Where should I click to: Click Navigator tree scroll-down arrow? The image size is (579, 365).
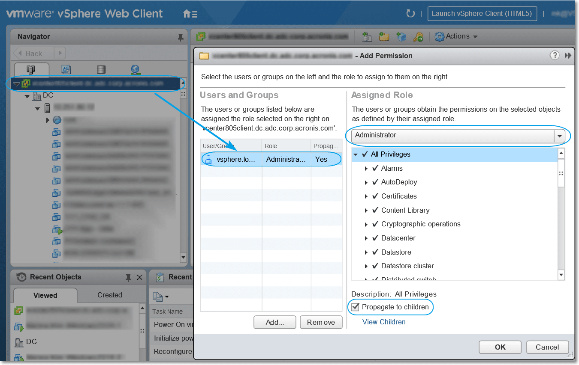[184, 258]
